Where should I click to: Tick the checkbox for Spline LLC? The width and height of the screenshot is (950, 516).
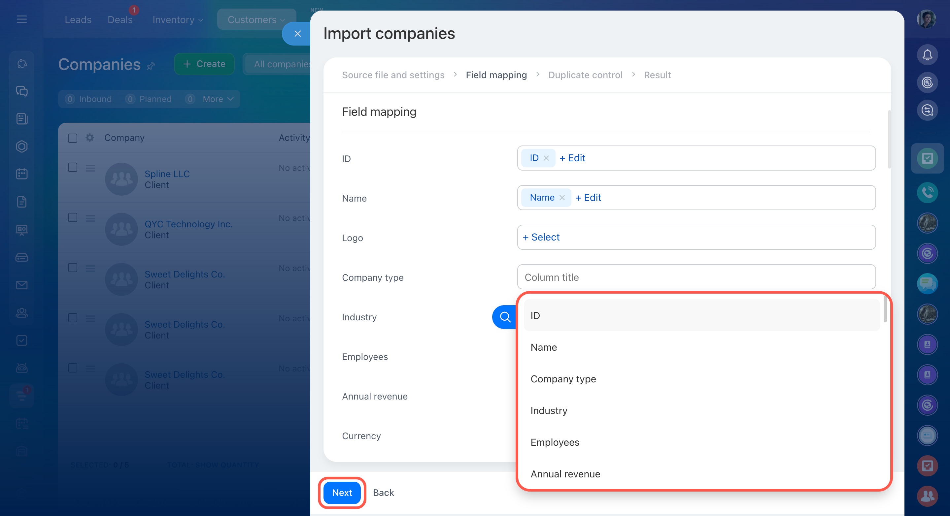click(x=73, y=168)
